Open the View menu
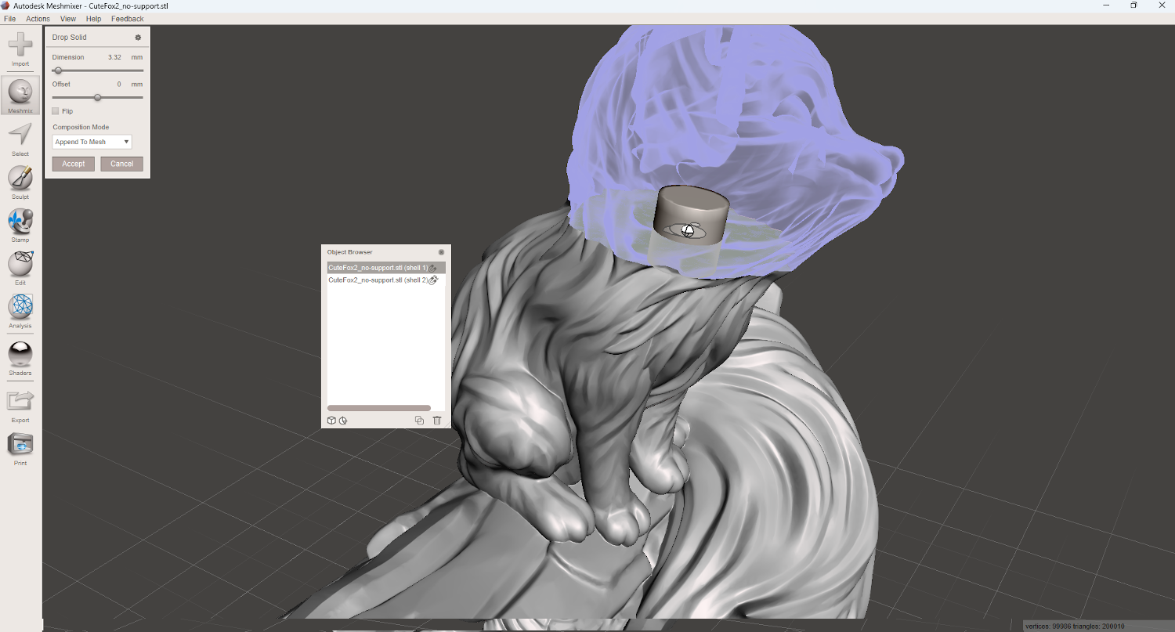The height and width of the screenshot is (632, 1175). click(x=68, y=19)
